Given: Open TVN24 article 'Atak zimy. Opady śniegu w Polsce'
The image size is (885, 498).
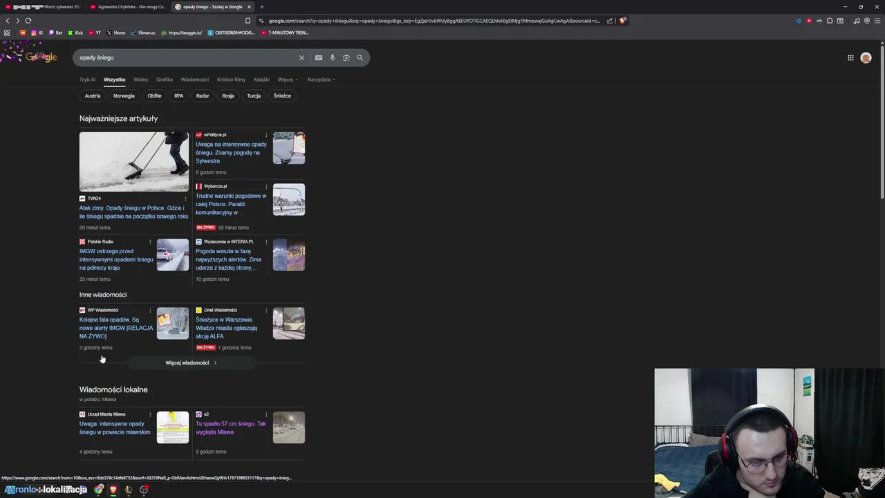Looking at the screenshot, I should point(133,212).
